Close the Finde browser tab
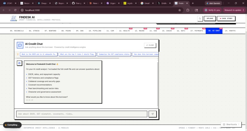 coord(187,3)
